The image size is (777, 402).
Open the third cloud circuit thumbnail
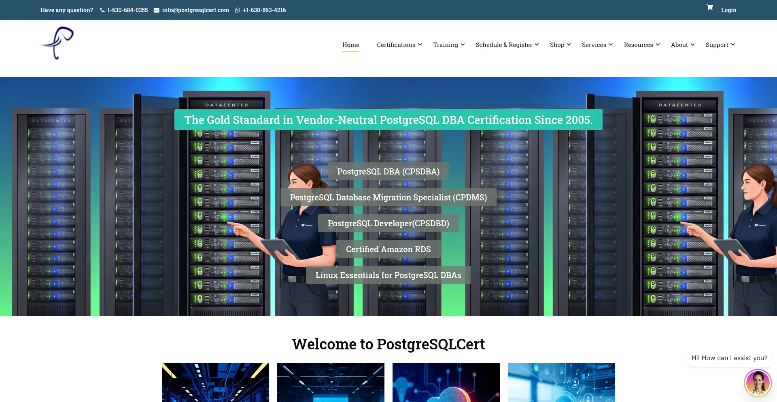click(x=446, y=383)
